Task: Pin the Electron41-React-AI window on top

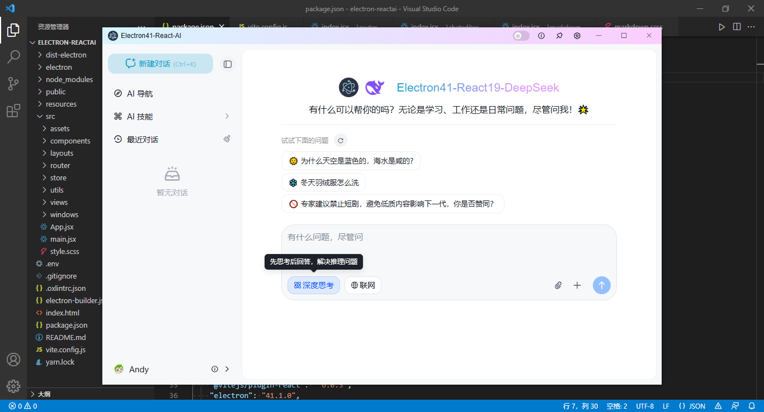Action: pos(559,36)
